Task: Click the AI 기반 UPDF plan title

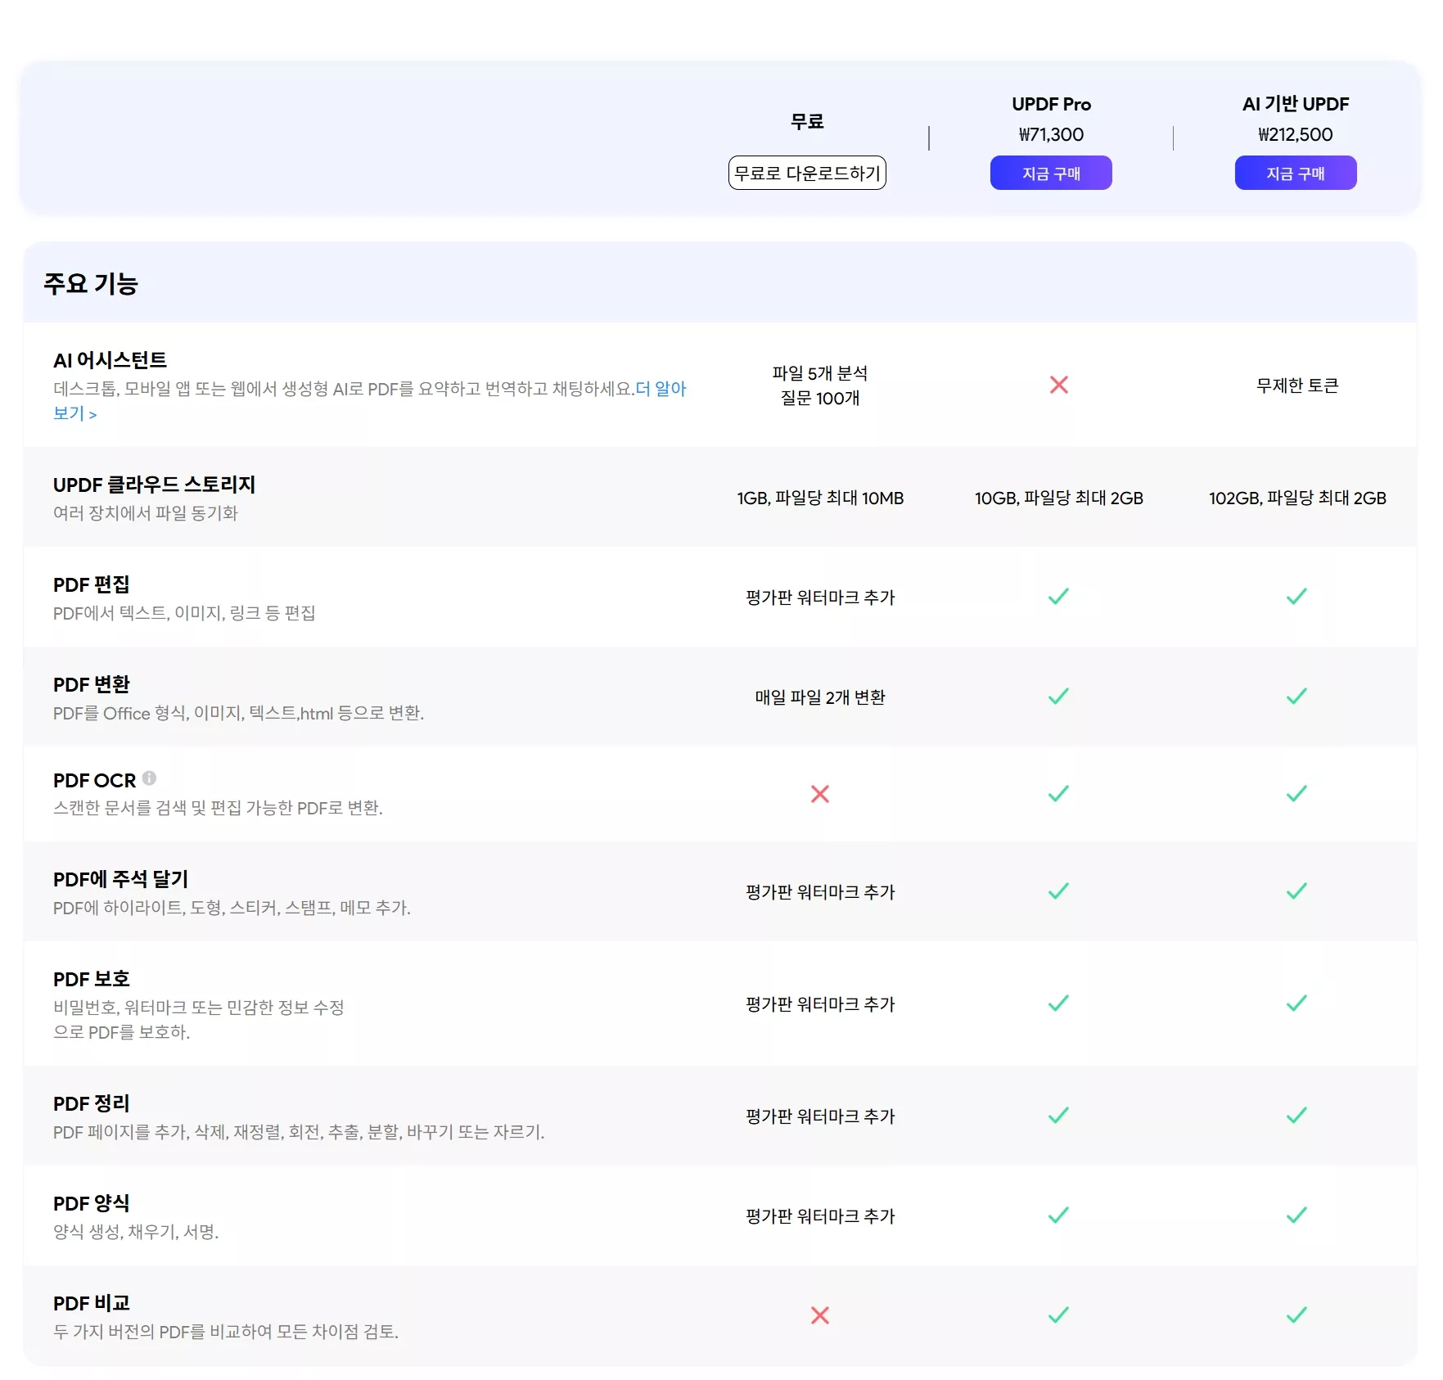Action: [x=1296, y=104]
